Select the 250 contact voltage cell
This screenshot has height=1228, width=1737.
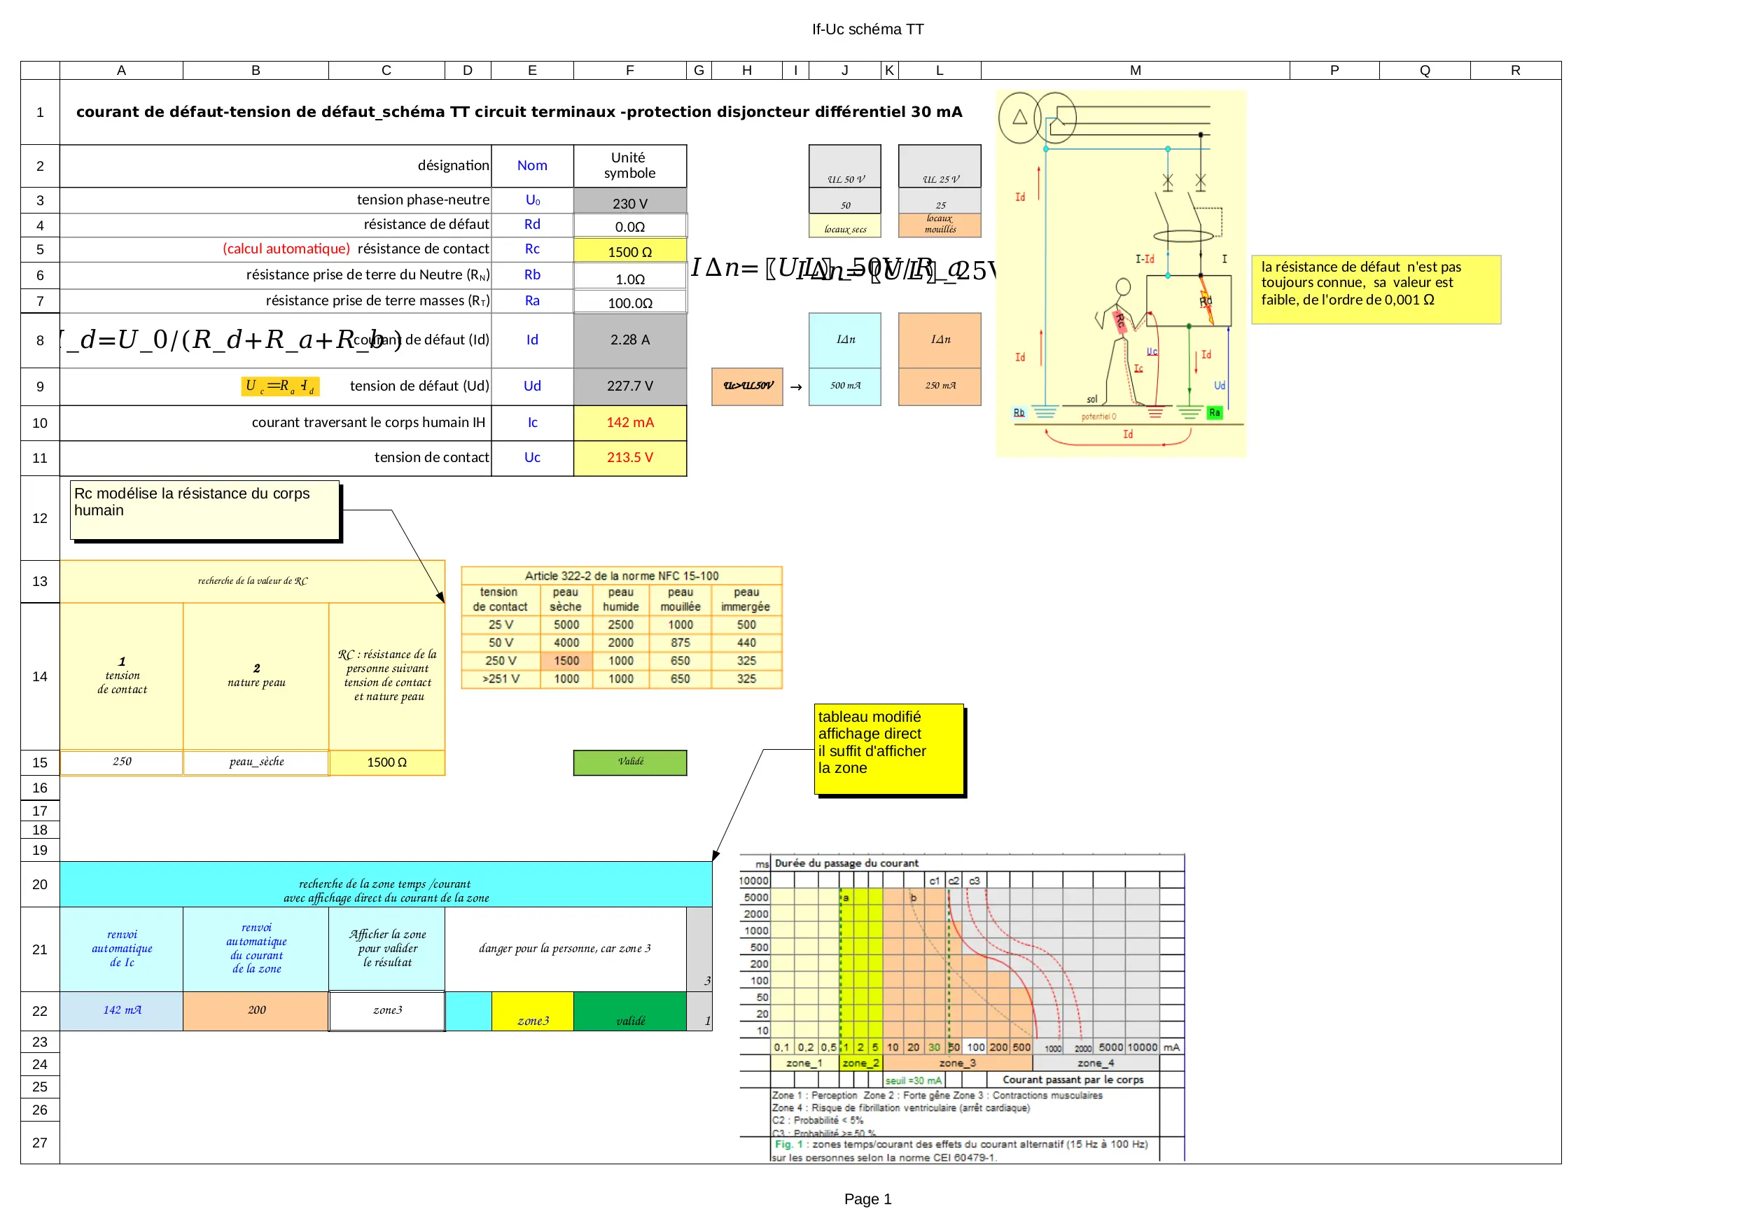click(x=122, y=762)
